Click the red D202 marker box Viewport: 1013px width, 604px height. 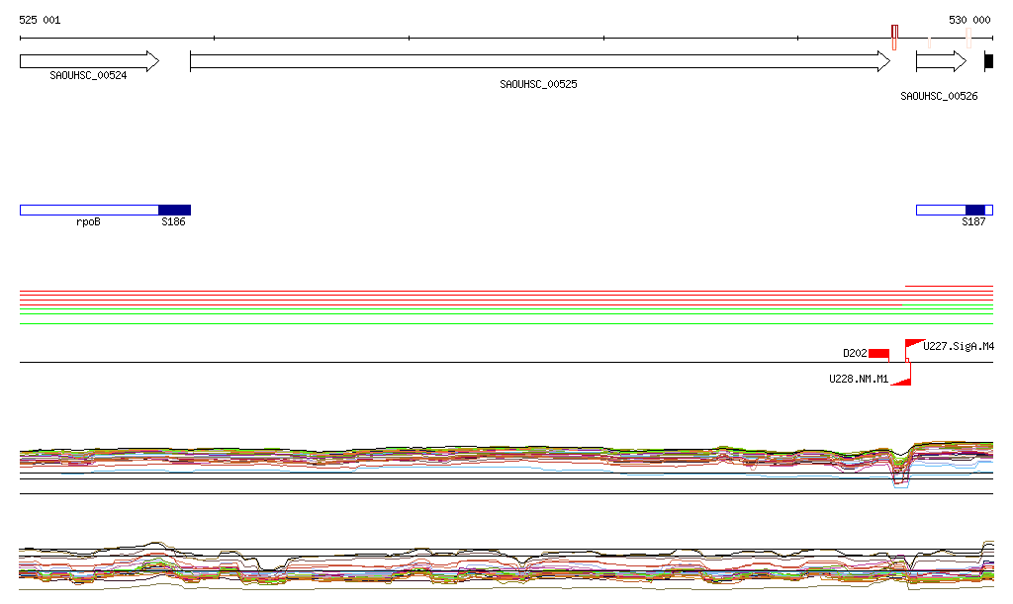click(878, 353)
